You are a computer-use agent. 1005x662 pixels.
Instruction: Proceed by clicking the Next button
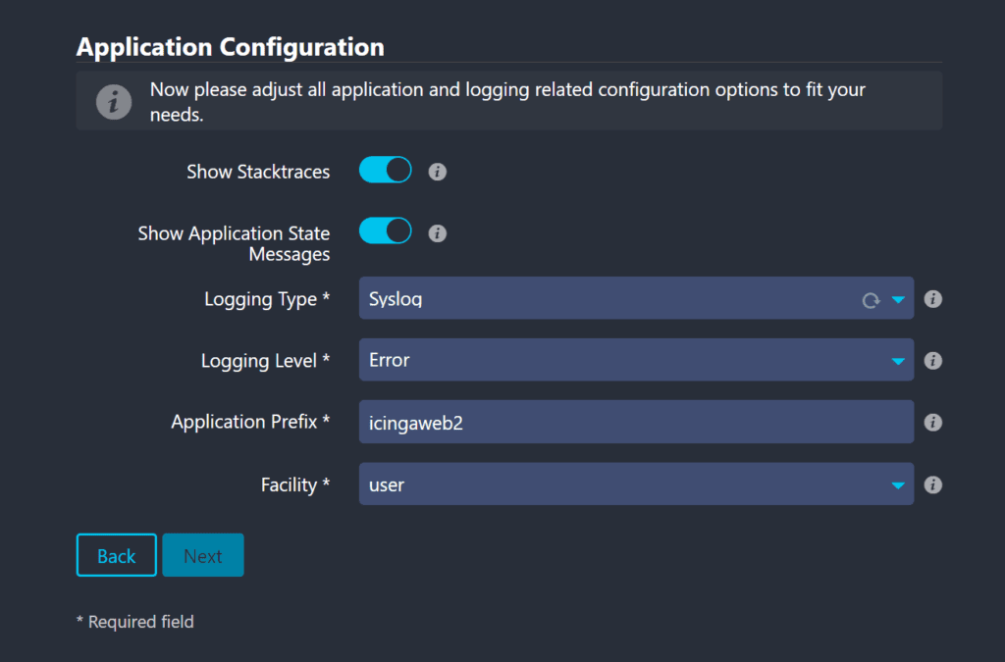click(203, 556)
